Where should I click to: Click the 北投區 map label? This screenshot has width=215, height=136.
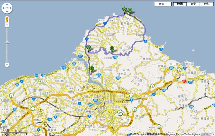tap(107, 70)
